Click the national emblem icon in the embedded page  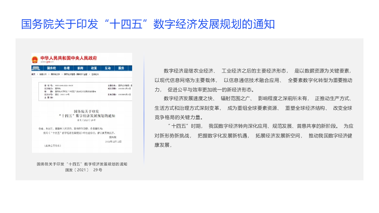35,60
